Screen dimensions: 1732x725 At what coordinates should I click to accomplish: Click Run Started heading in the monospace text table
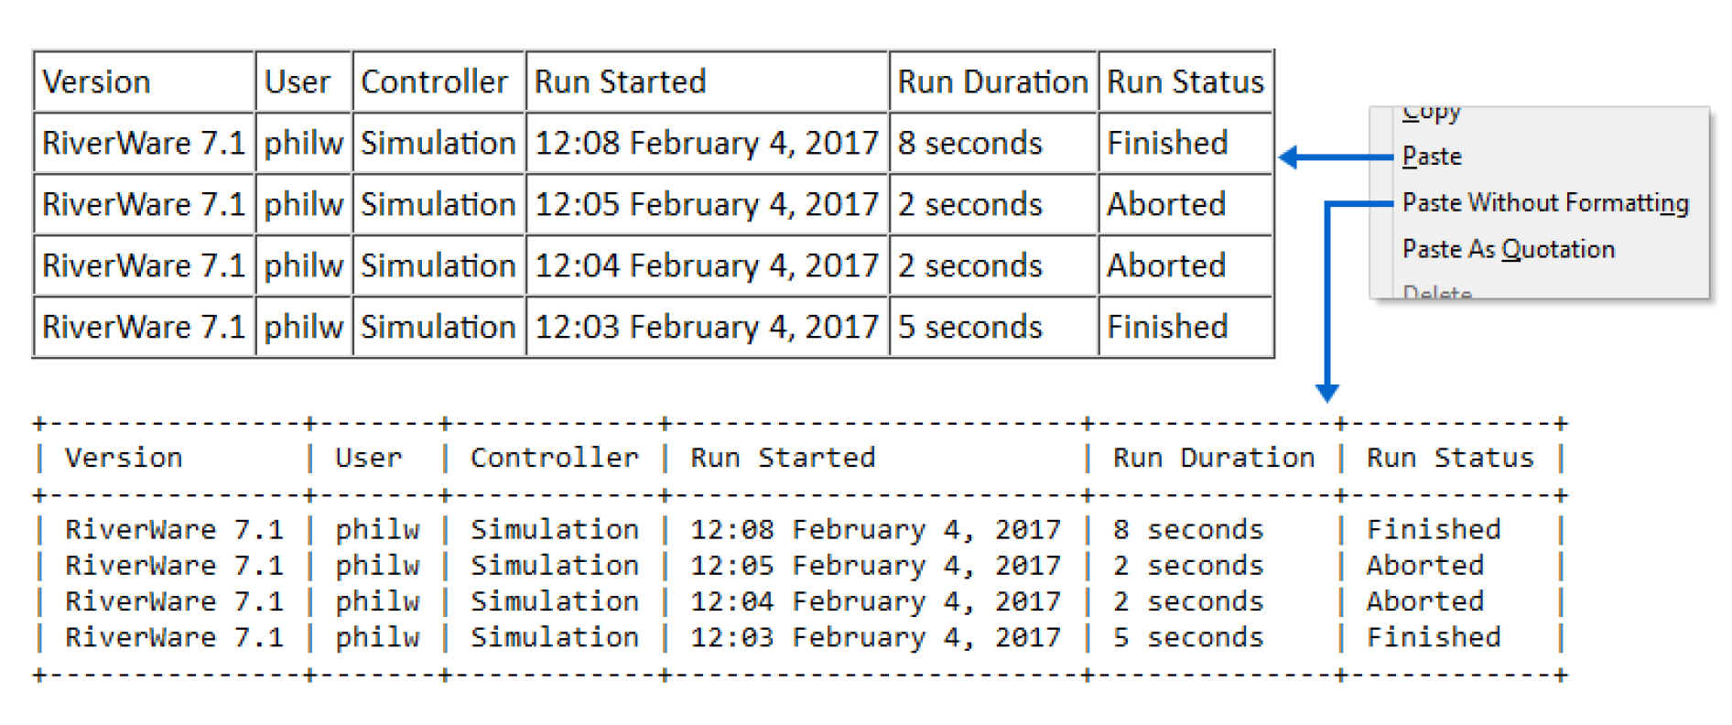(783, 458)
